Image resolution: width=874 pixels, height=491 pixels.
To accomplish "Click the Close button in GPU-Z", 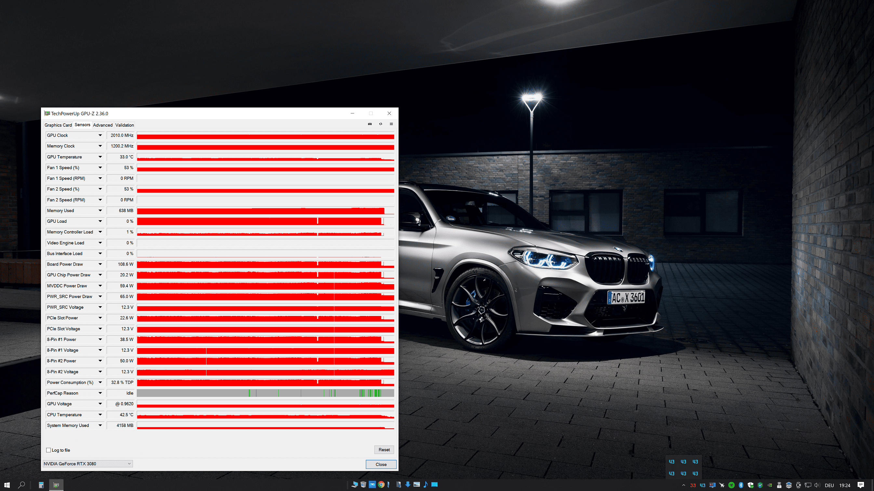I will click(x=381, y=464).
